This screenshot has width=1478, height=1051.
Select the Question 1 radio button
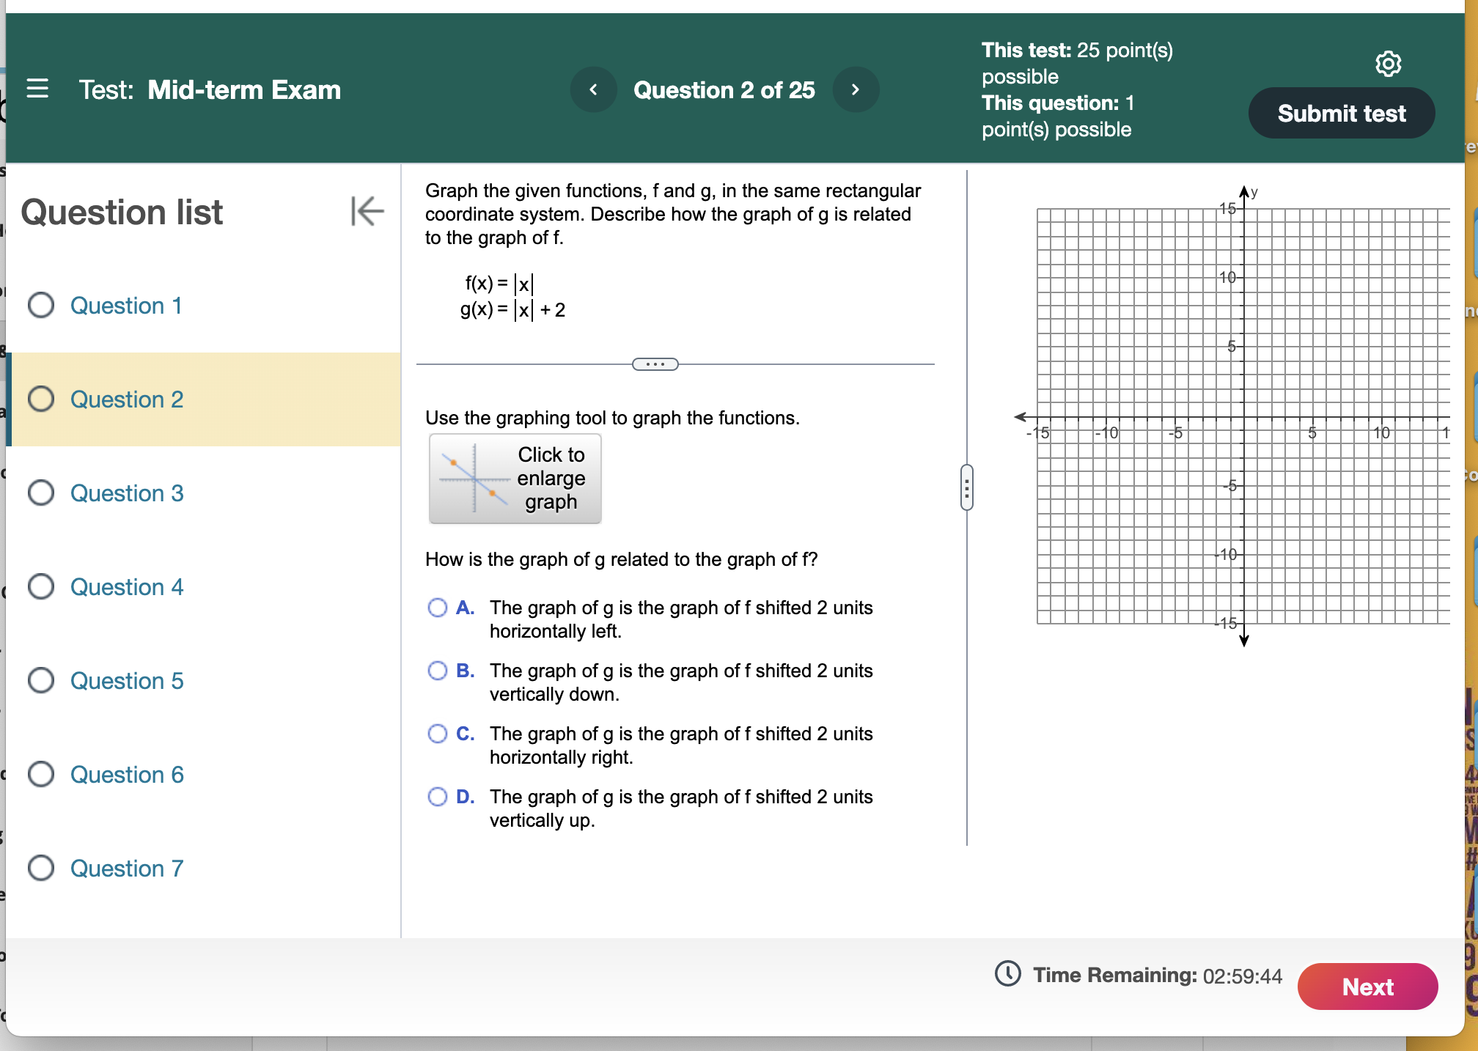[x=41, y=306]
